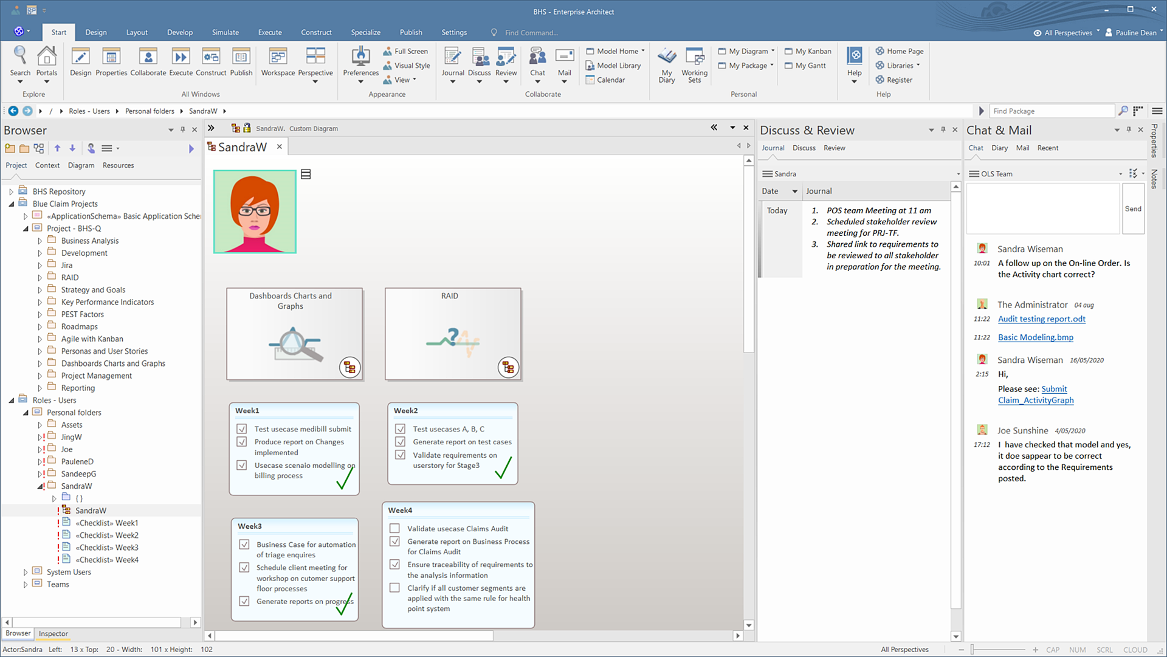The image size is (1167, 657).
Task: Switch to the Simulate ribbon tab
Action: click(225, 32)
